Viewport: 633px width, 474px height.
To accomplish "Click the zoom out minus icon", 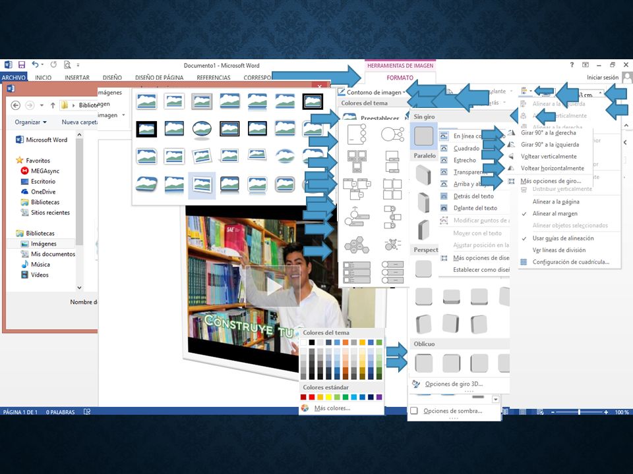I will click(553, 412).
